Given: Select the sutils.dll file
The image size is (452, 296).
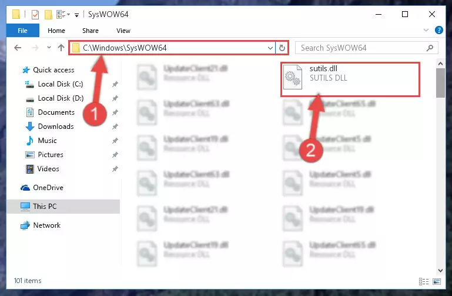Looking at the screenshot, I should [350, 79].
